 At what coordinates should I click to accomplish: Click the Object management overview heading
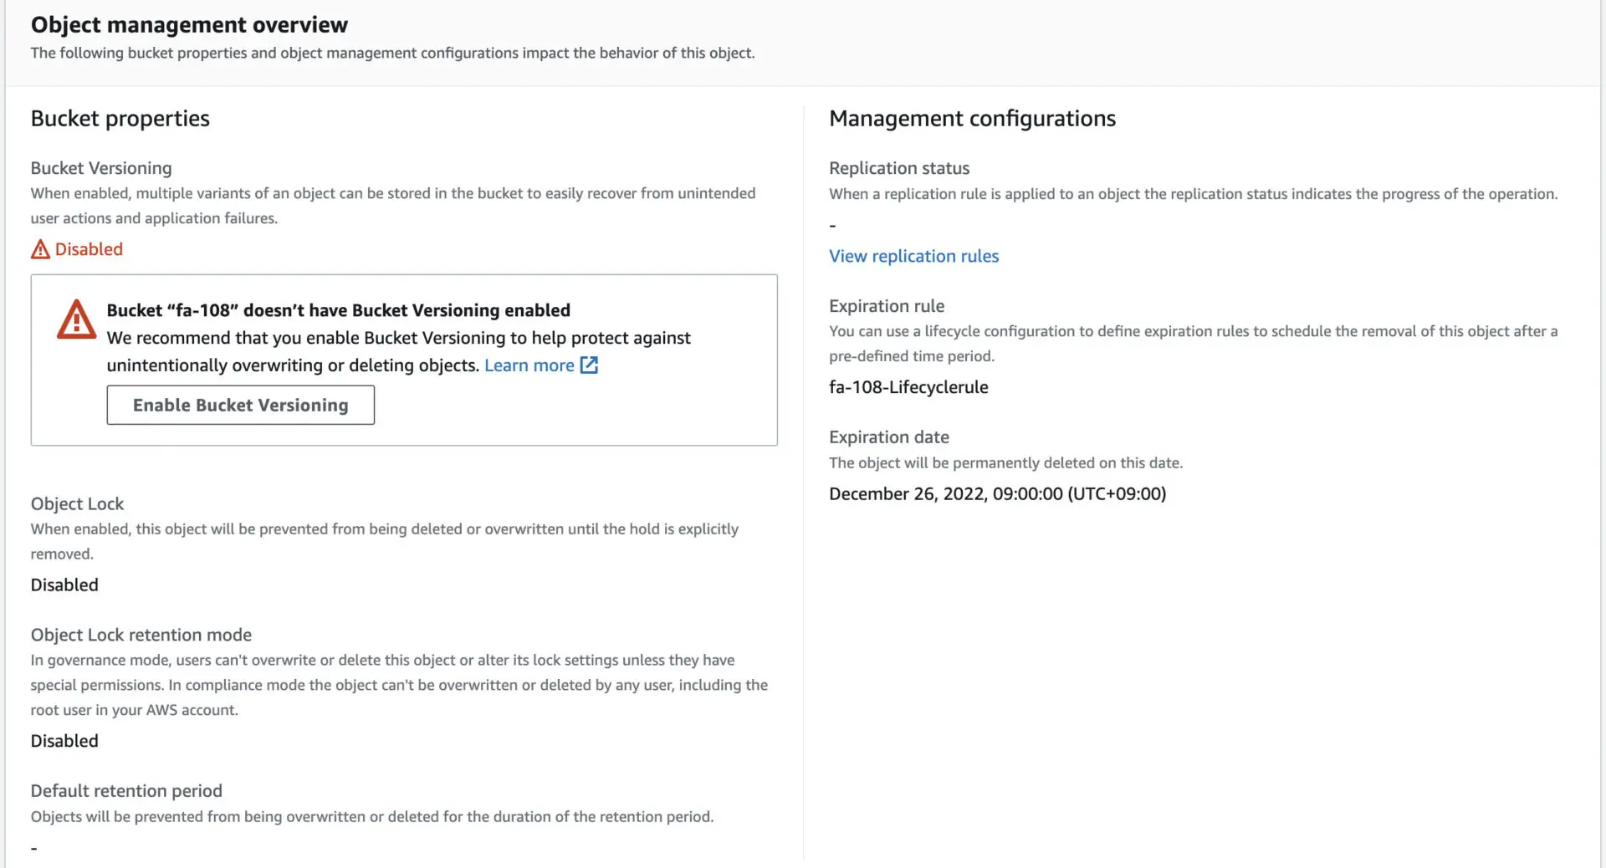189,25
